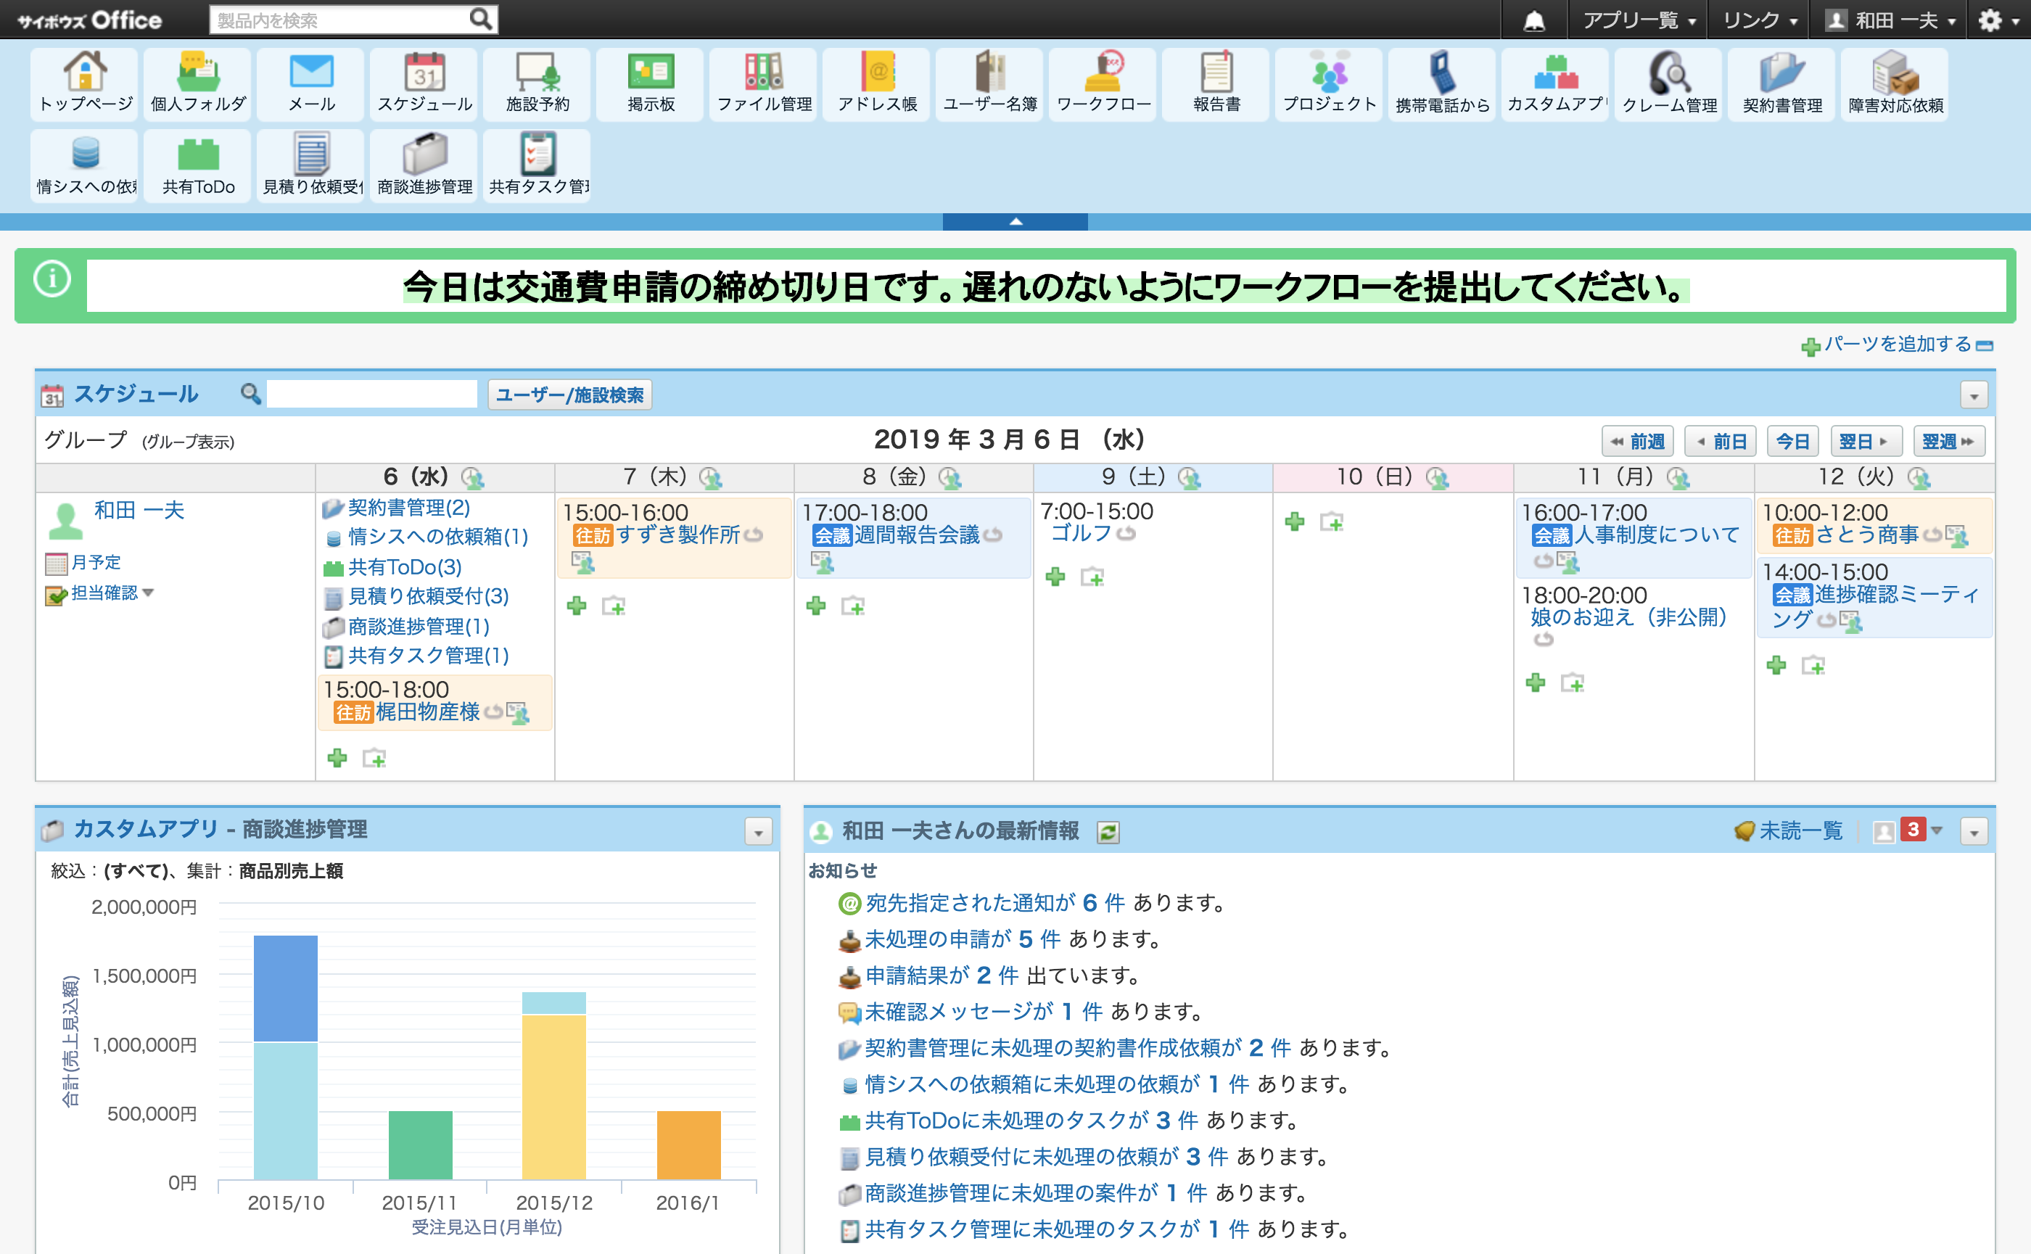
Task: Click the search icon in top search box
Action: pos(481,19)
